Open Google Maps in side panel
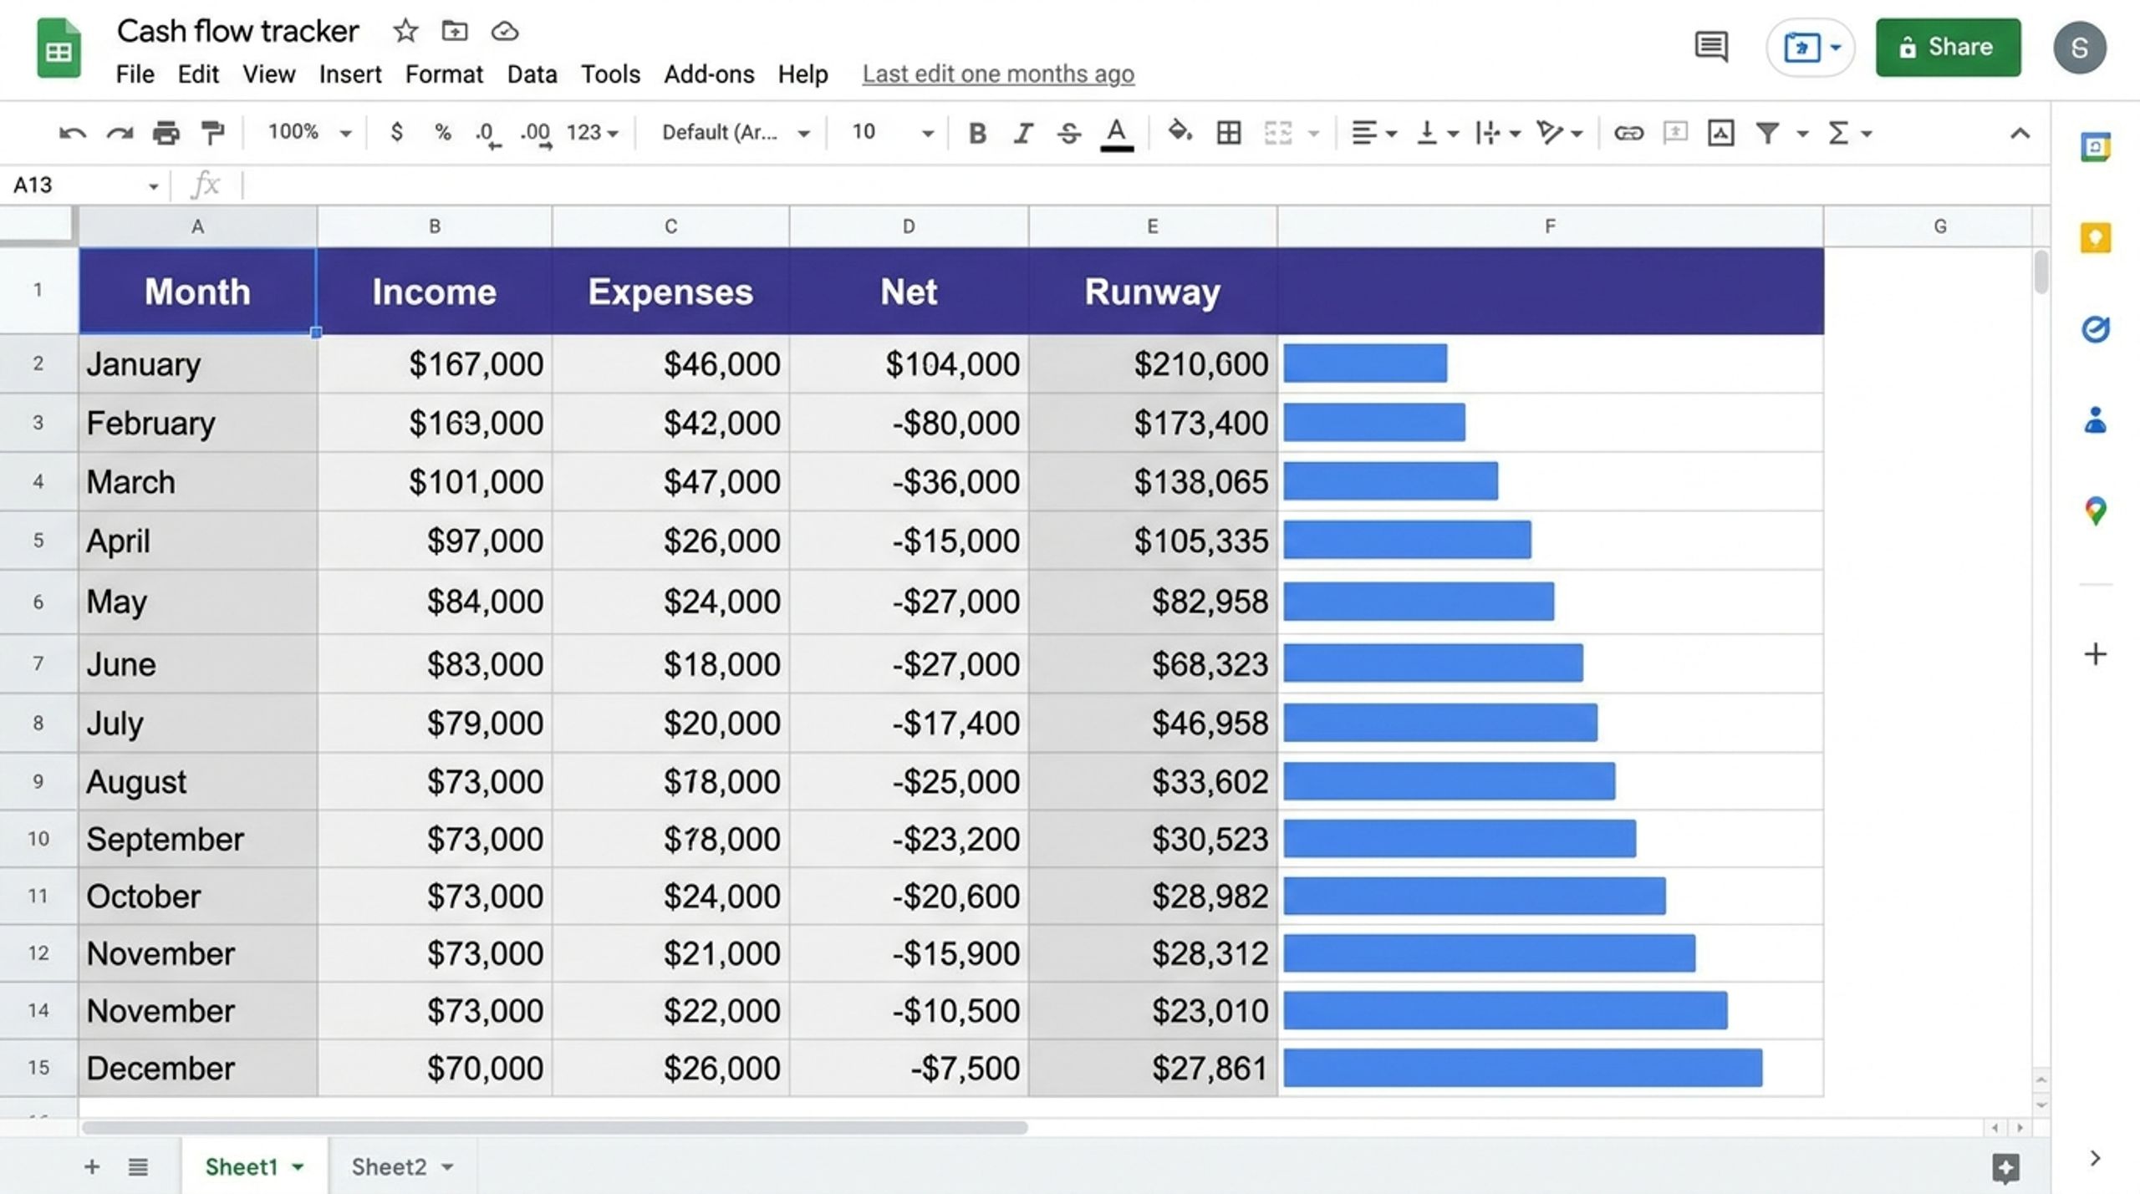Screen dimensions: 2140x1194 tap(2095, 511)
